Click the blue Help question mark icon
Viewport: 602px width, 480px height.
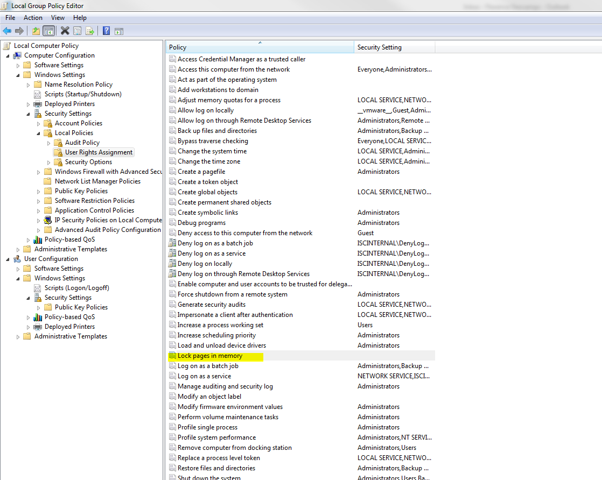[x=107, y=31]
